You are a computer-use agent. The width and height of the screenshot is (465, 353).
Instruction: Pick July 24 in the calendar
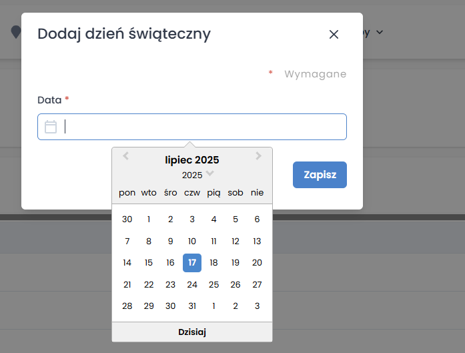[x=192, y=285]
